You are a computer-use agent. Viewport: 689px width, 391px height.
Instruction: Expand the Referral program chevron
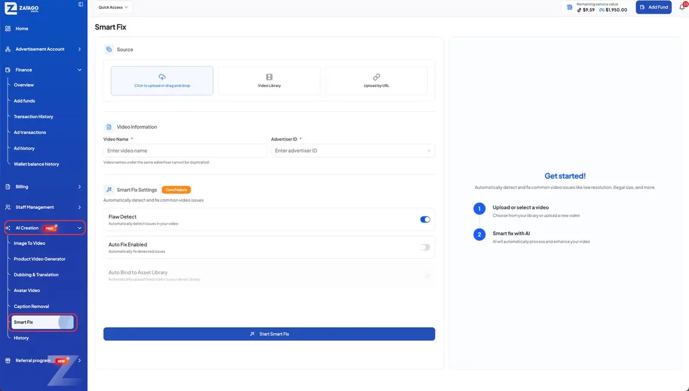pos(80,361)
